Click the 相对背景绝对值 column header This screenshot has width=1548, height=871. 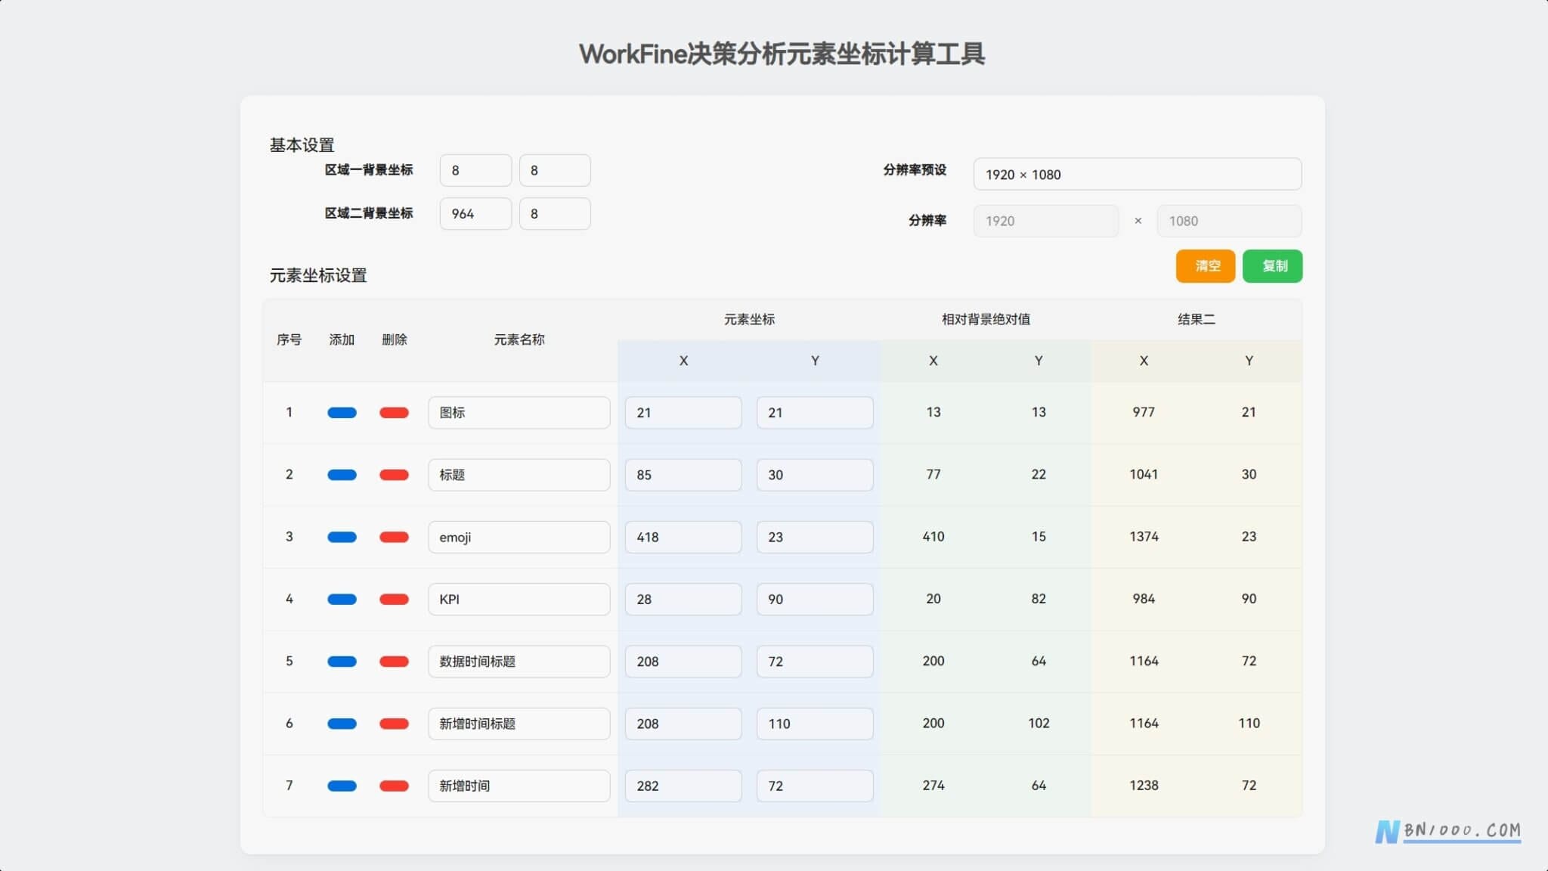986,319
